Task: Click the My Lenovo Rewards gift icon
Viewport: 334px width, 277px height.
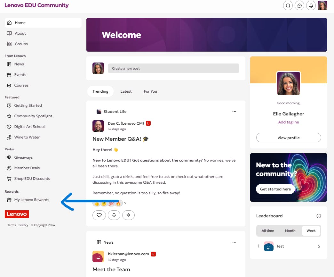Action: pos(9,200)
